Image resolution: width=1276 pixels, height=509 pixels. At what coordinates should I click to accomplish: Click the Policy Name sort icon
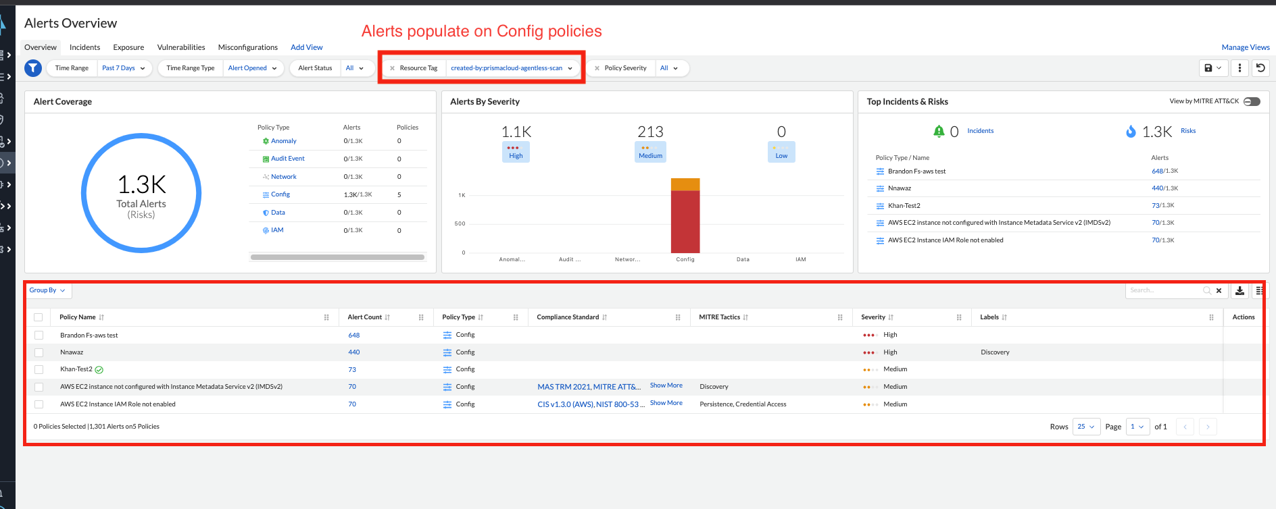(x=101, y=317)
